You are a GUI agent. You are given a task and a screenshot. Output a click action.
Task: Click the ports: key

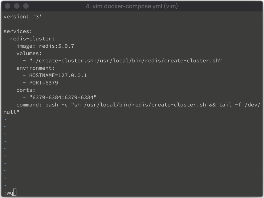(x=26, y=90)
